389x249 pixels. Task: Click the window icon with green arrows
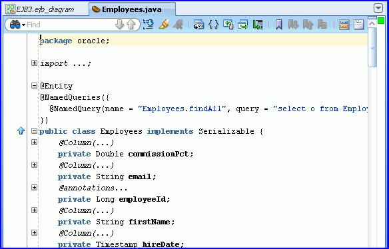tap(243, 25)
